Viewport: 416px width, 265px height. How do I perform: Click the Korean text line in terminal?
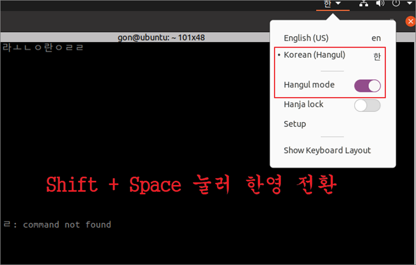point(43,48)
